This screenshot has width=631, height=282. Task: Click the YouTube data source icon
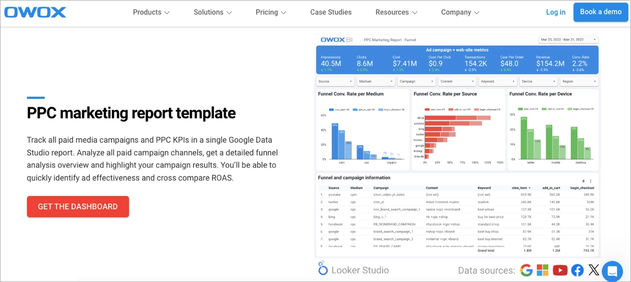560,270
